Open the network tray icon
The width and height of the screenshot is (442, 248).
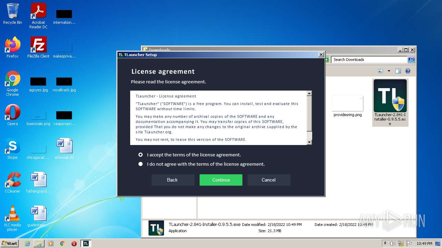(x=401, y=244)
